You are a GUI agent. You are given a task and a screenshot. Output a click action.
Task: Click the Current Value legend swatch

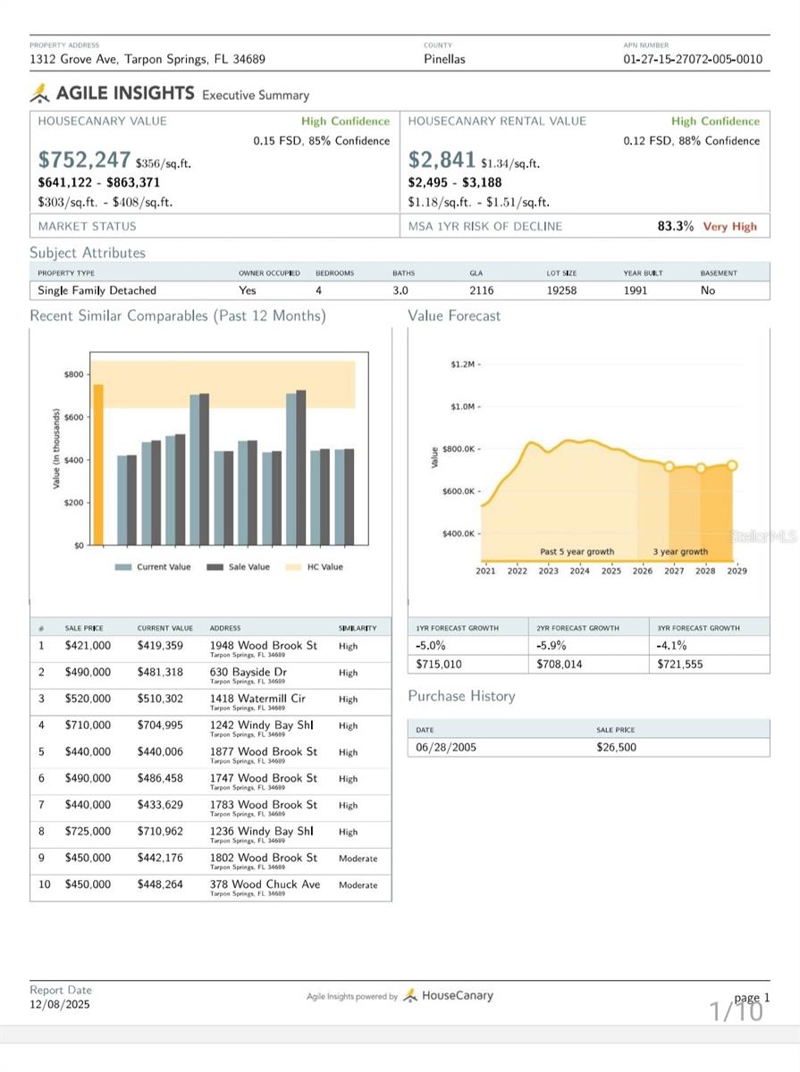pyautogui.click(x=123, y=567)
